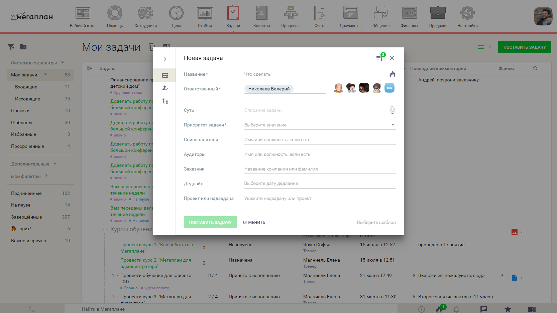The width and height of the screenshot is (557, 313).
Task: Open Отчёты chart icon
Action: 205,17
